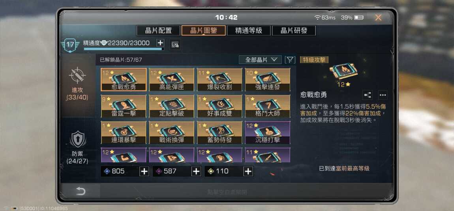Viewport: 454px width, 211px height.
Task: Select the 沉穩打擊 purple chip card
Action: [x=268, y=133]
